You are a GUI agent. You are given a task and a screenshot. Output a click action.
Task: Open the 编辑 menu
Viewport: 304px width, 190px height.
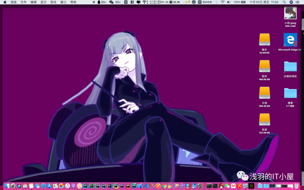pyautogui.click(x=33, y=2)
